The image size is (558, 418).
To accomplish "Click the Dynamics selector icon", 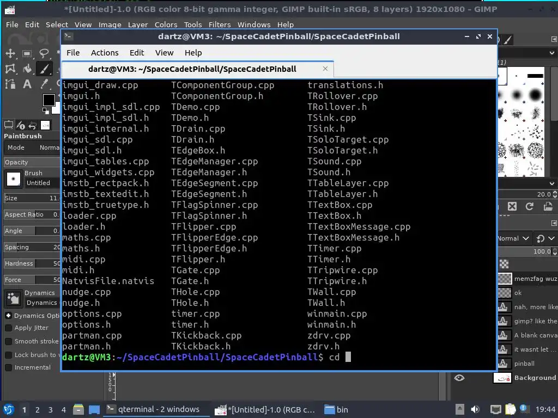I will (x=13, y=298).
